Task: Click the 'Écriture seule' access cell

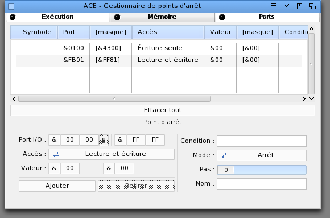Action: click(160, 48)
